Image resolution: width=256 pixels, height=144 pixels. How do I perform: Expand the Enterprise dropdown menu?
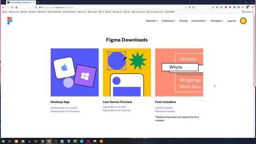tap(168, 21)
